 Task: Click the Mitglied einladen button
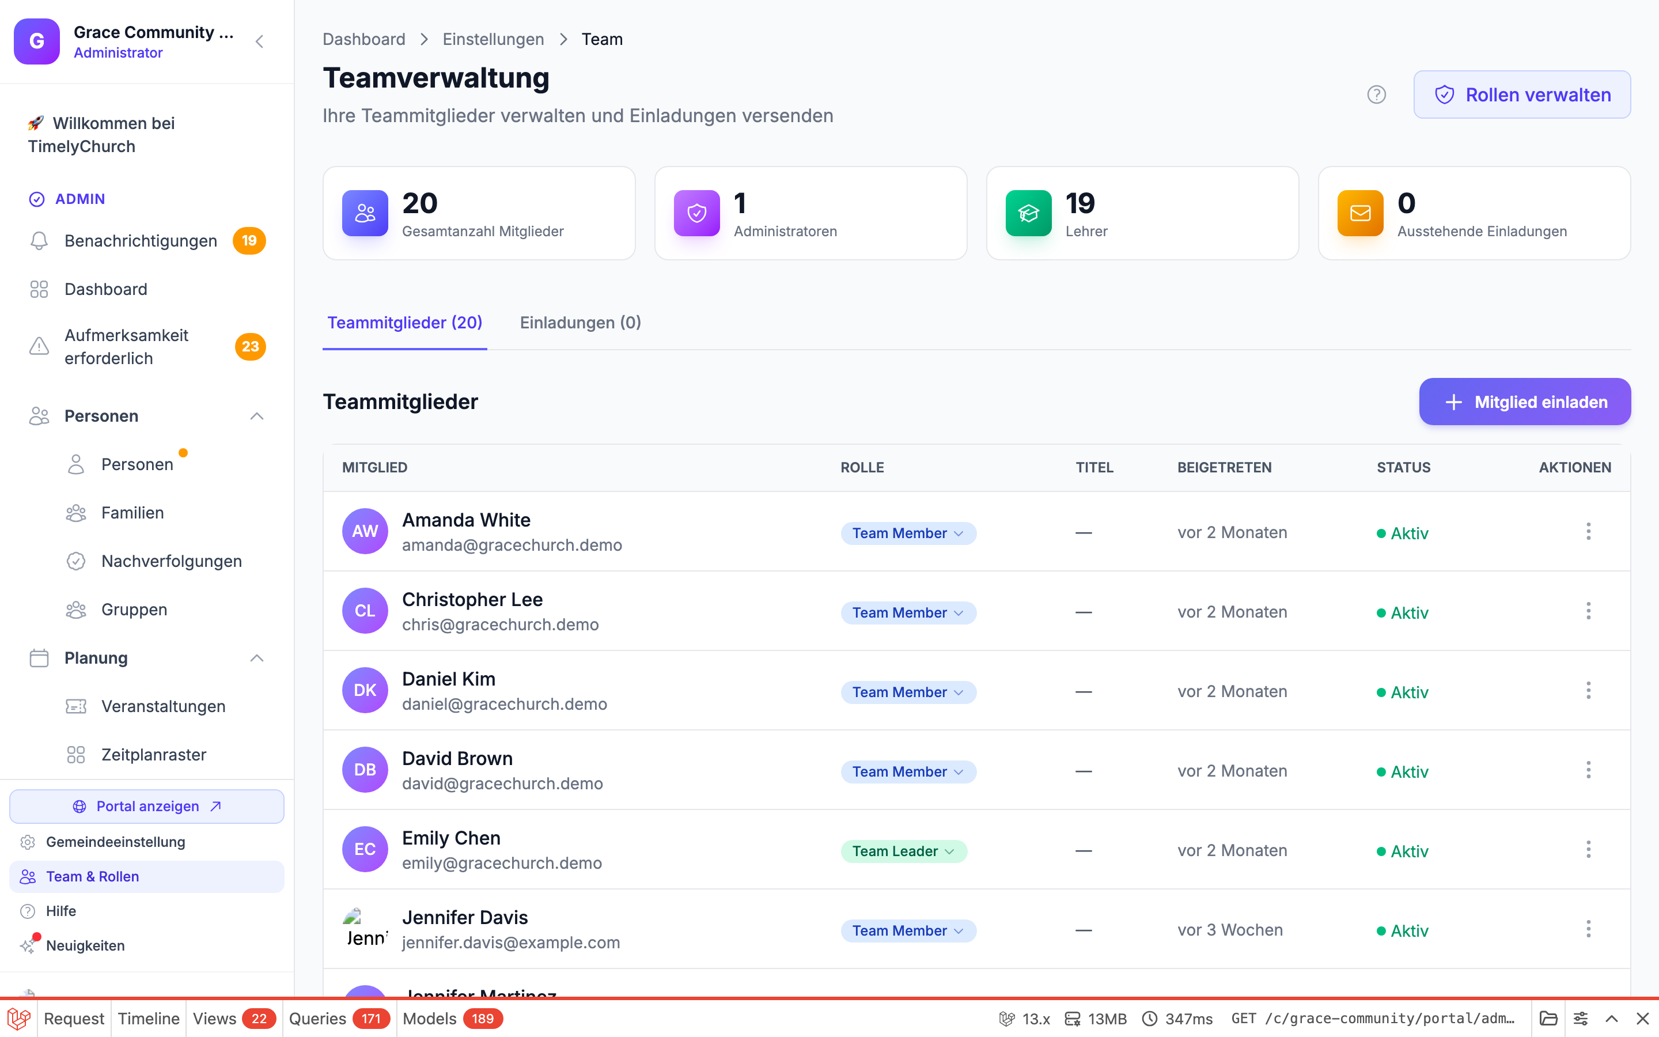(1525, 402)
